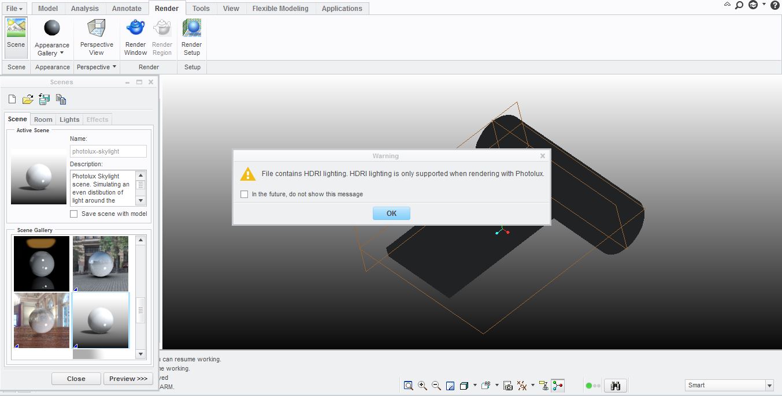This screenshot has height=396, width=782.
Task: Switch to the Annotate ribbon tab
Action: 127,9
